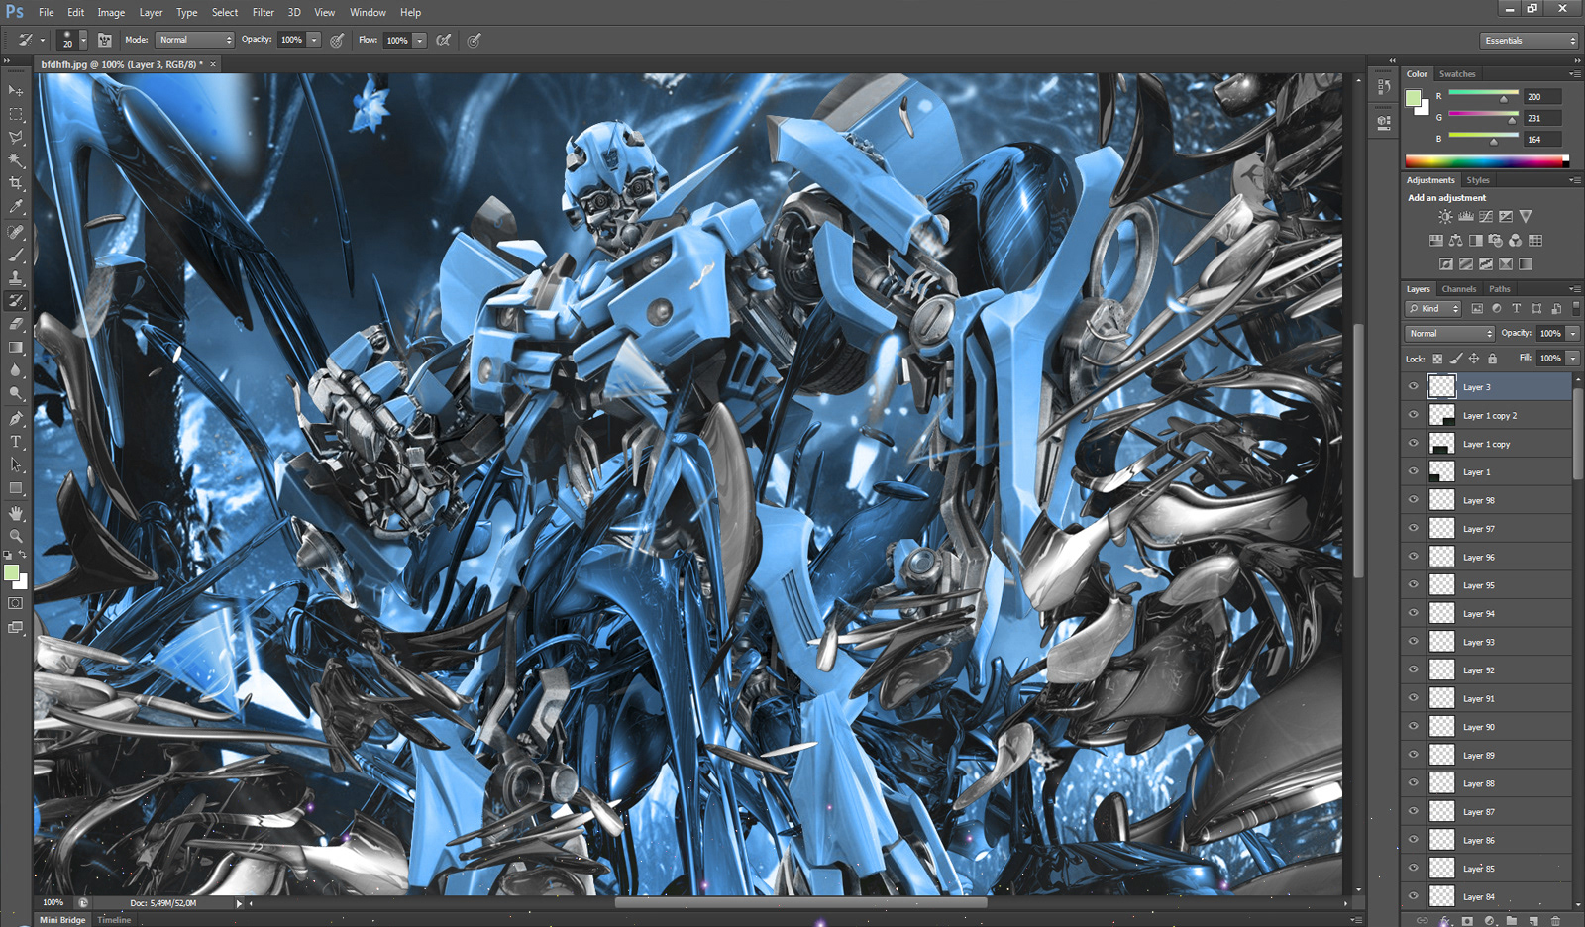Add a Levels adjustment
The height and width of the screenshot is (927, 1585).
click(1466, 216)
